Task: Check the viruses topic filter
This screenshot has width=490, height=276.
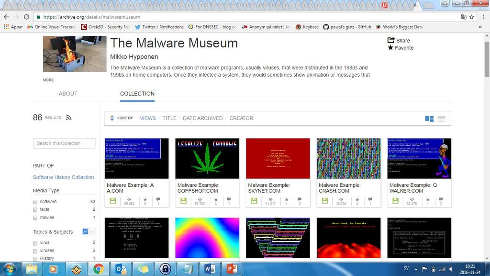Action: pyautogui.click(x=35, y=251)
